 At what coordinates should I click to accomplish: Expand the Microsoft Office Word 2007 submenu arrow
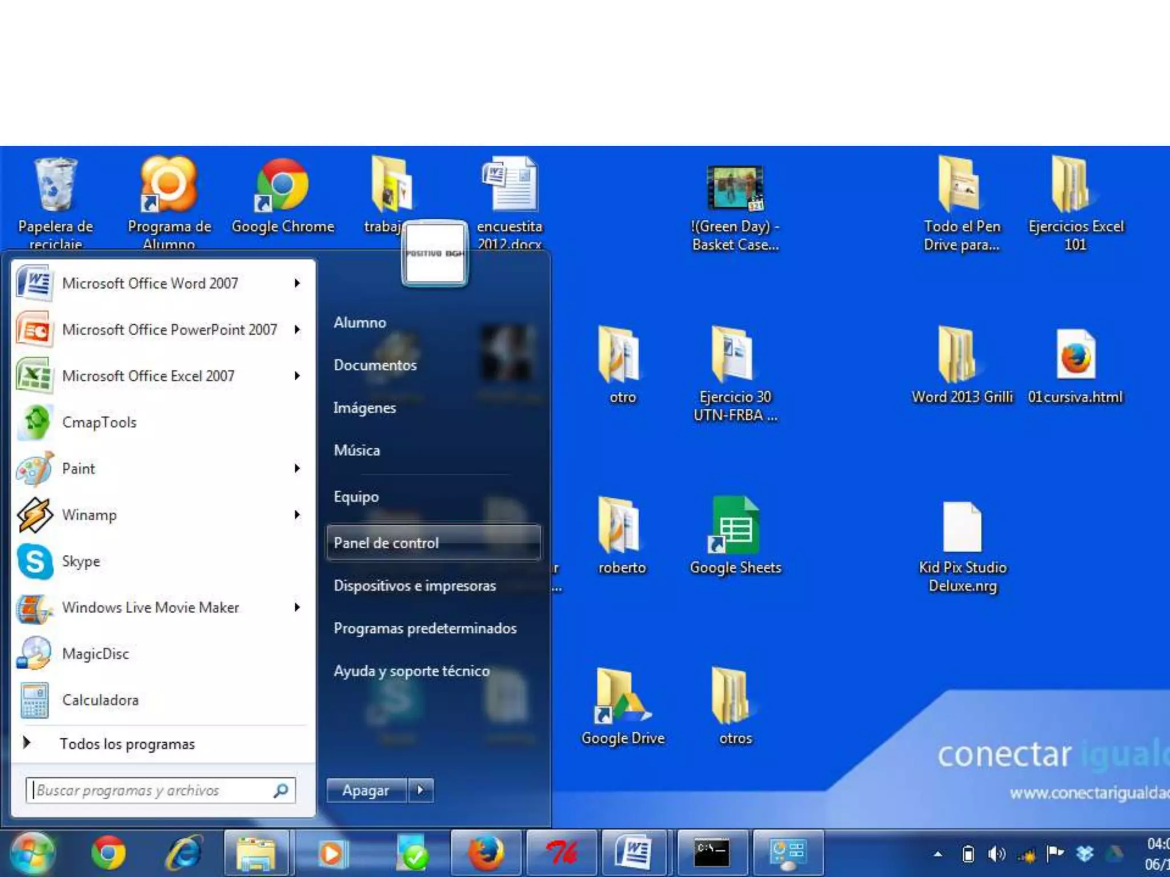(297, 283)
